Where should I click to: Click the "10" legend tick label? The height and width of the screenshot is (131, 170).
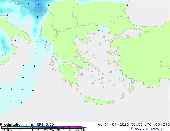34,130
